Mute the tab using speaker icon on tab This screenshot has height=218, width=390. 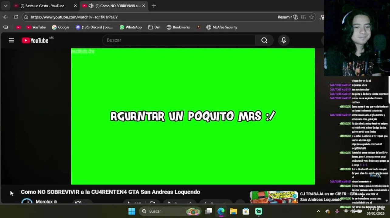coord(91,6)
